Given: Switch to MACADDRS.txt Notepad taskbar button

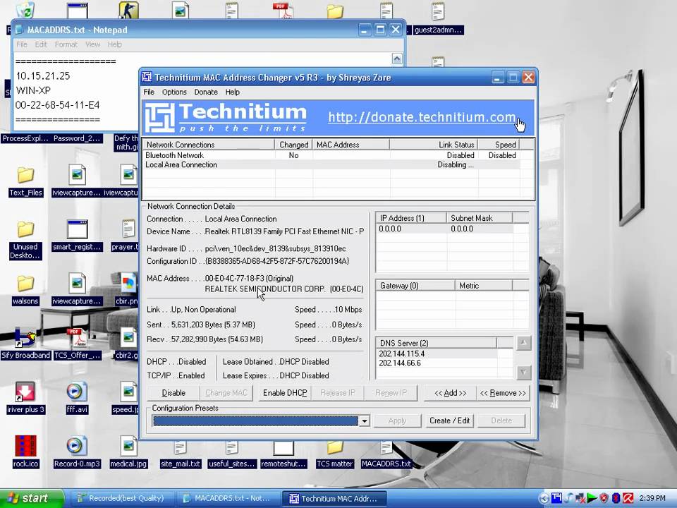Looking at the screenshot, I should pos(228,498).
